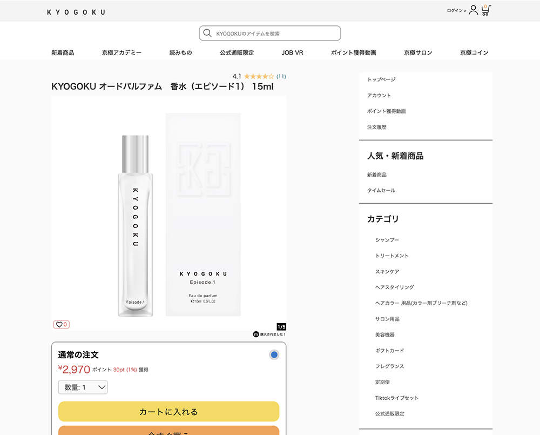Click the 4.1 rating value
540x435 pixels.
point(237,77)
